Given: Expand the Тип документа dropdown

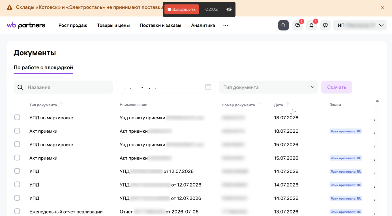Looking at the screenshot, I should coord(268,87).
